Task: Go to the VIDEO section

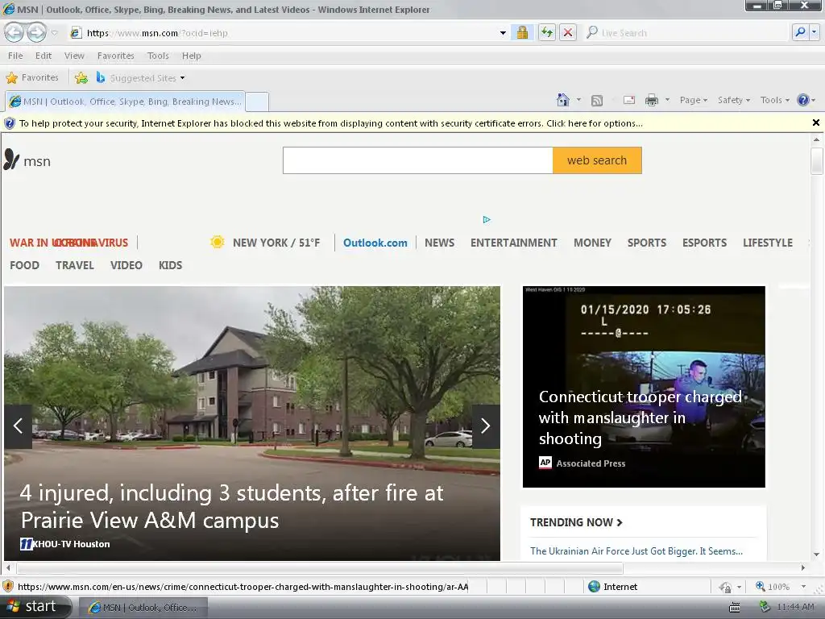Action: pyautogui.click(x=126, y=265)
